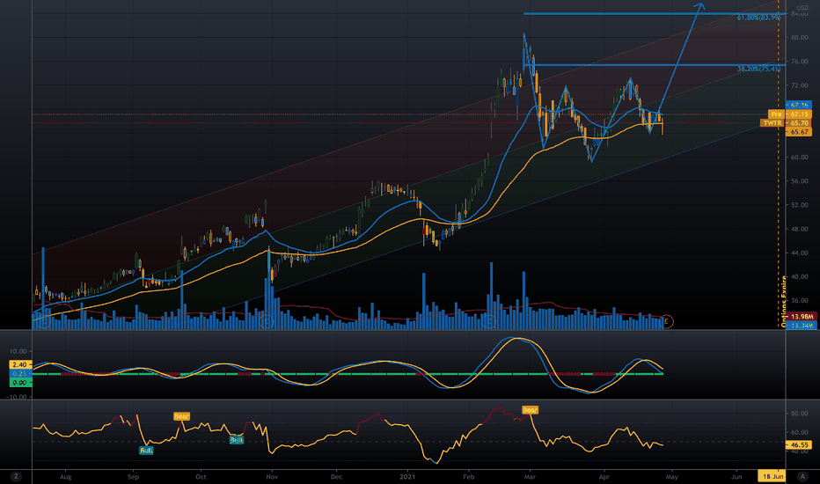The width and height of the screenshot is (820, 484).
Task: Click Aug on the time axis
Action: (x=65, y=477)
